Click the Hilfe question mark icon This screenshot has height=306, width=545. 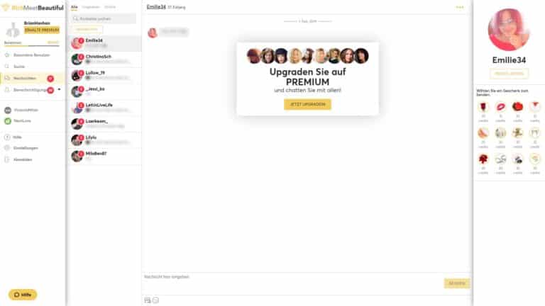click(x=7, y=137)
